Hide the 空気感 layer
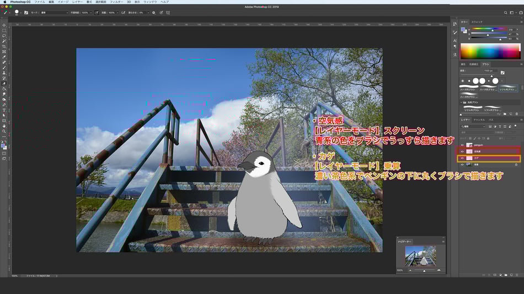Viewport: 524px width, 294px height. click(x=462, y=151)
